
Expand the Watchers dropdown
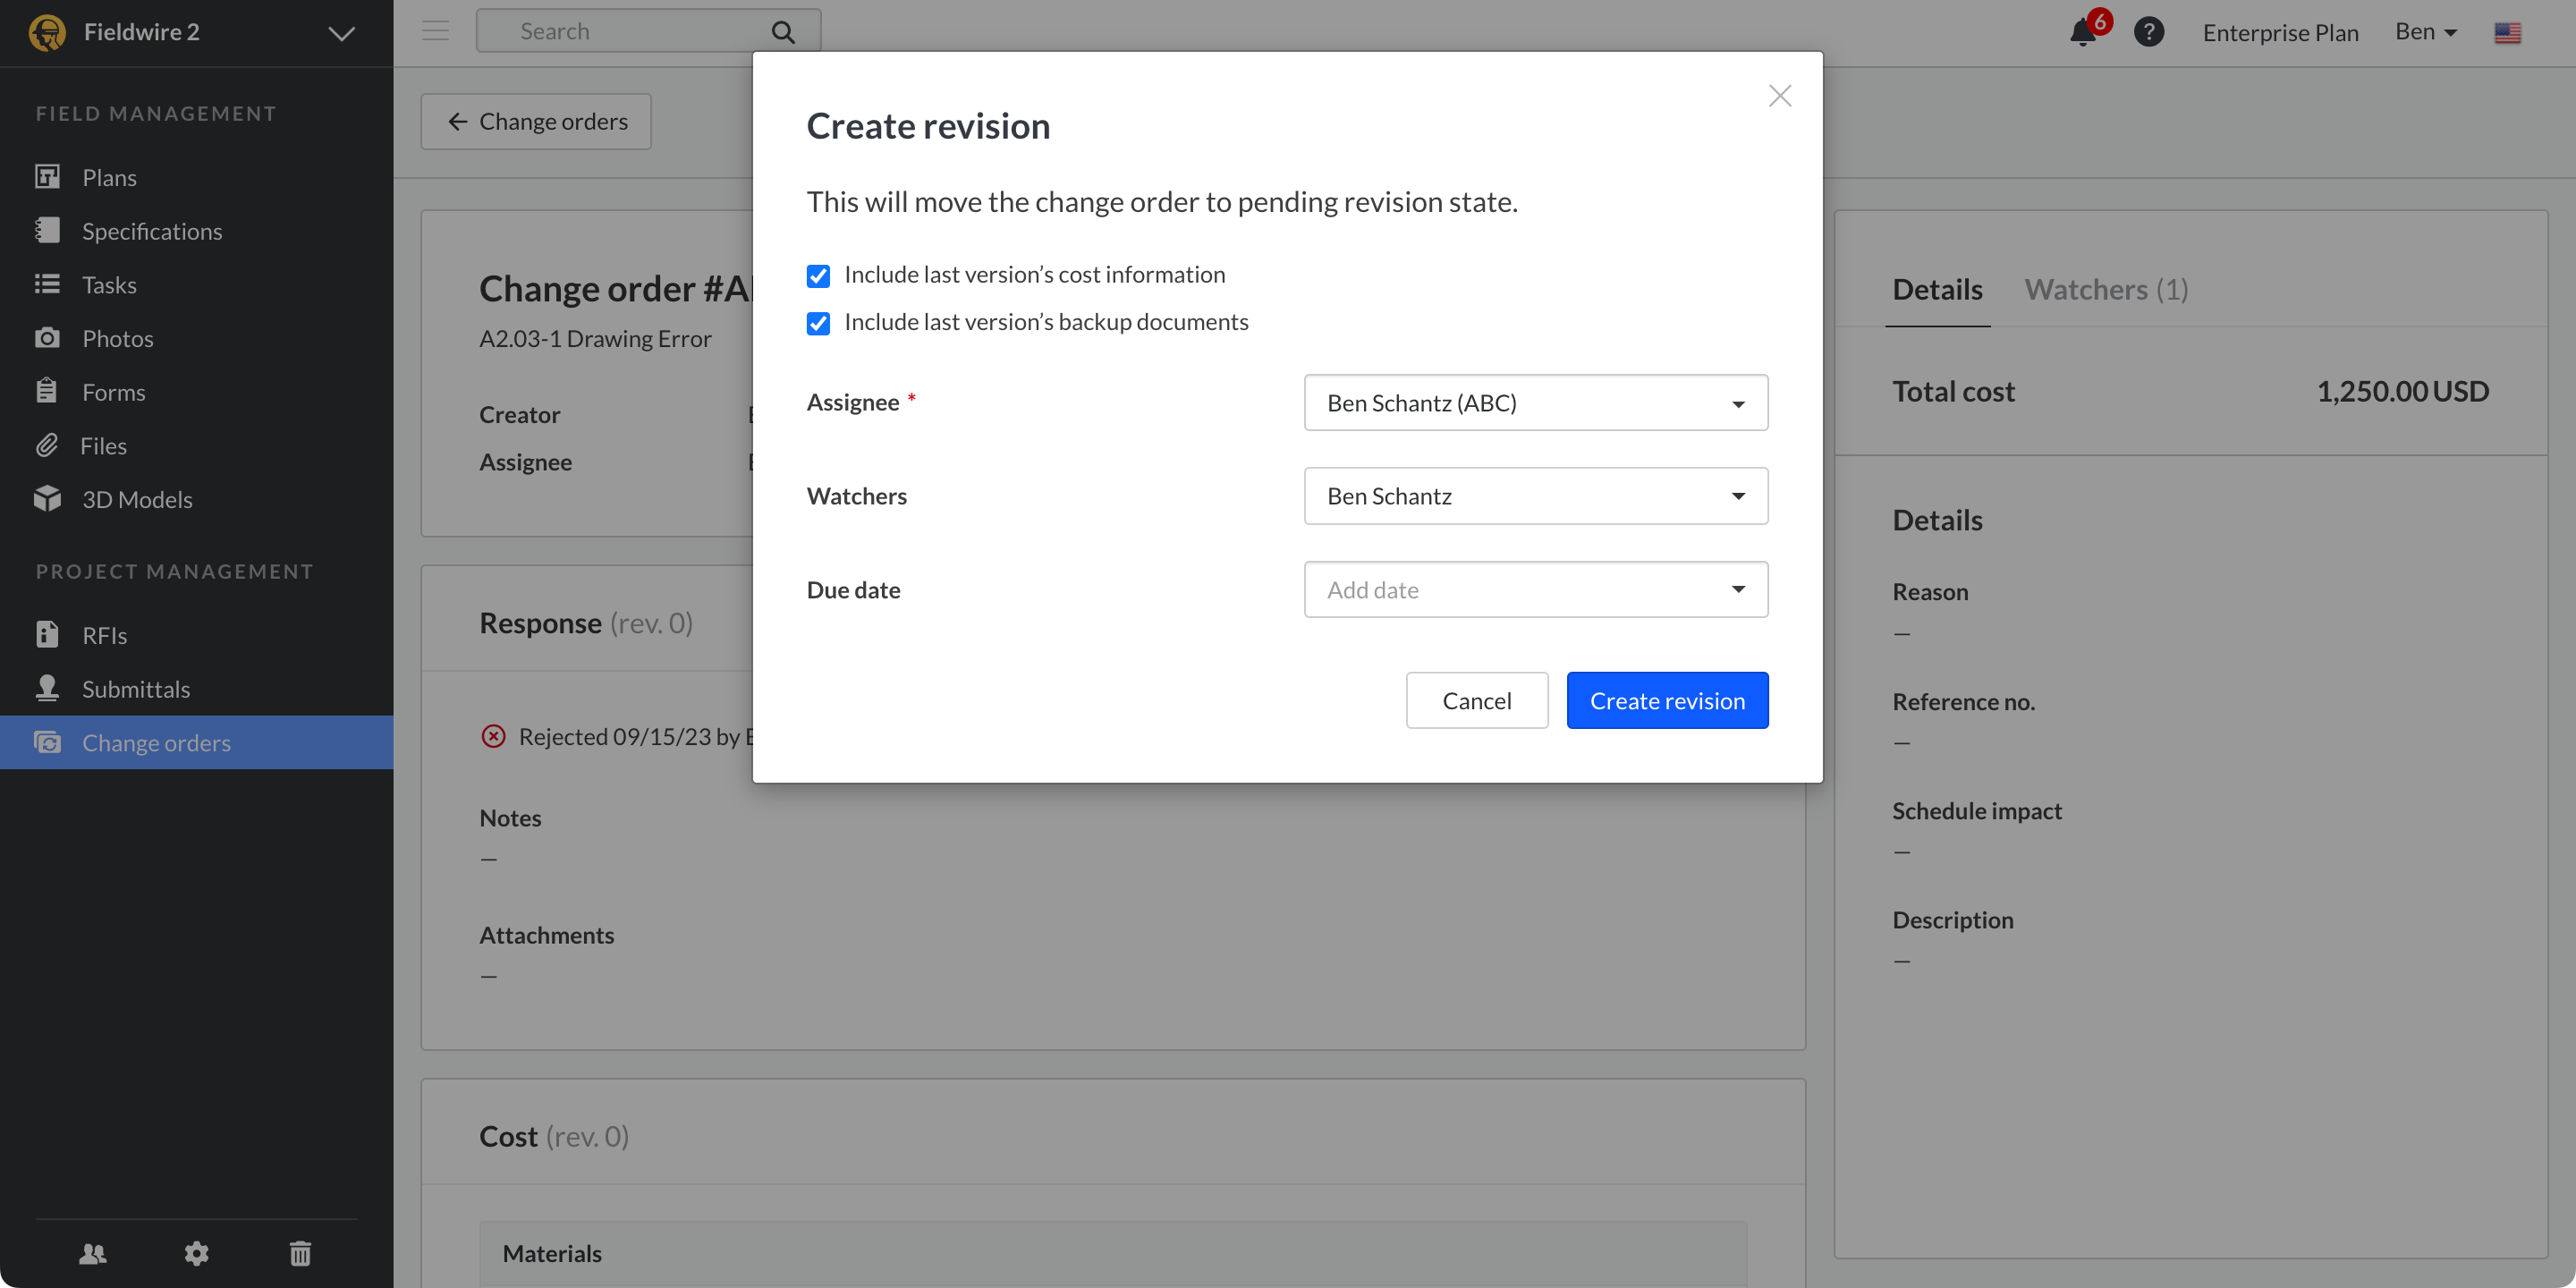(x=1535, y=496)
